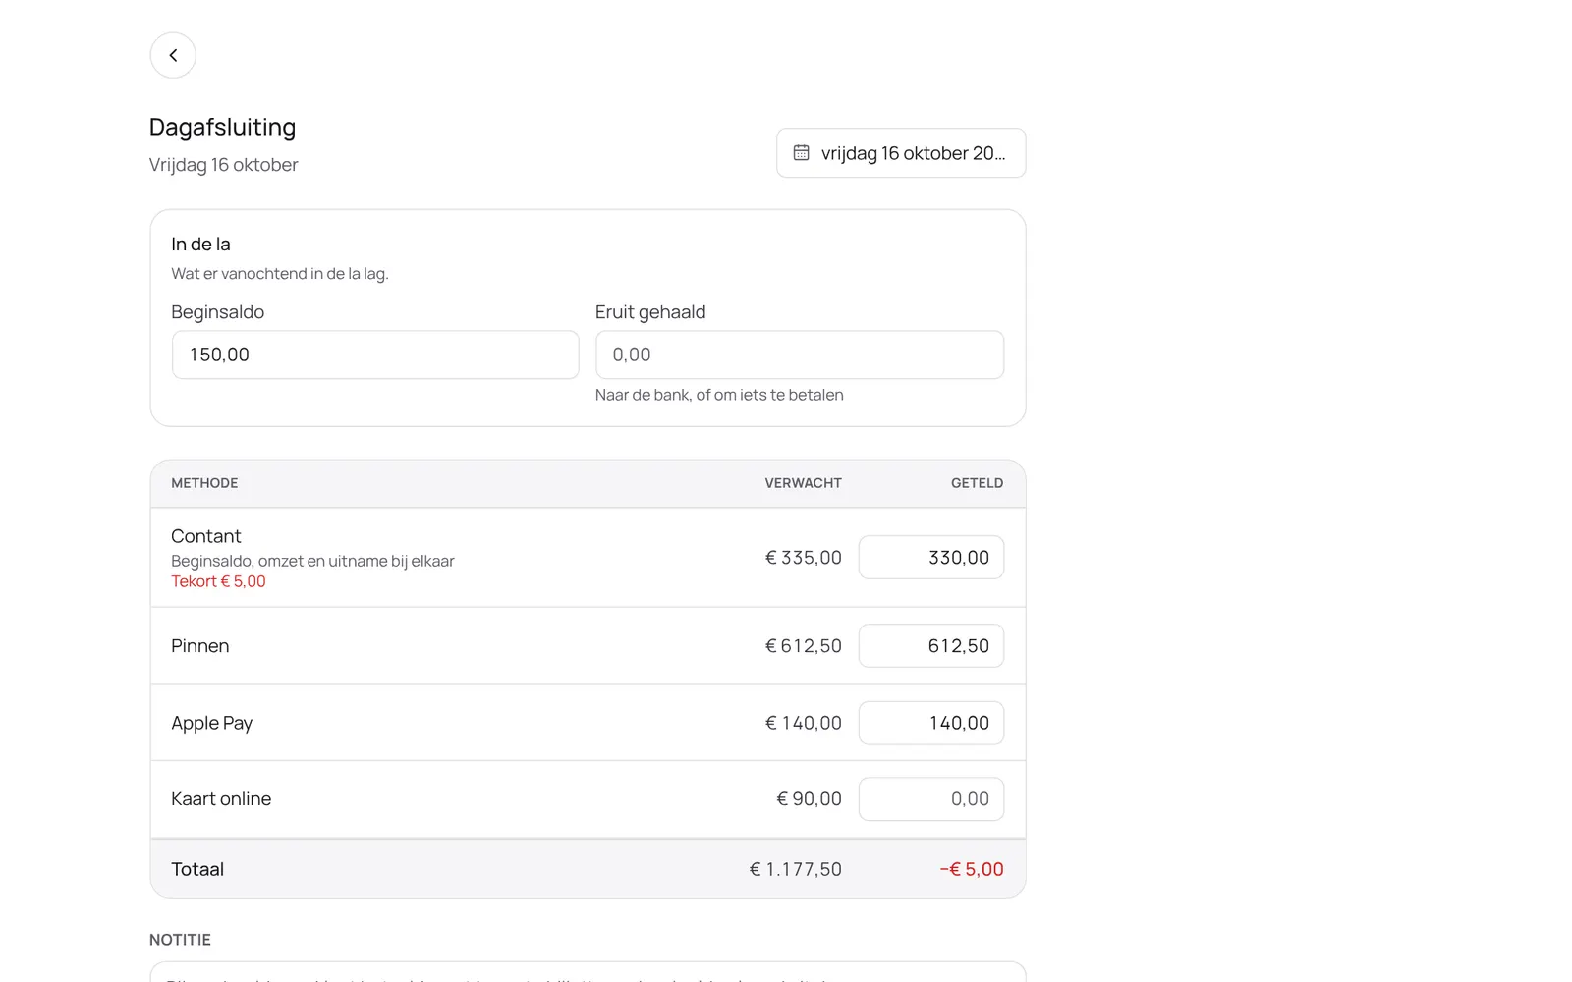
Task: Click the Methode column header
Action: point(204,483)
